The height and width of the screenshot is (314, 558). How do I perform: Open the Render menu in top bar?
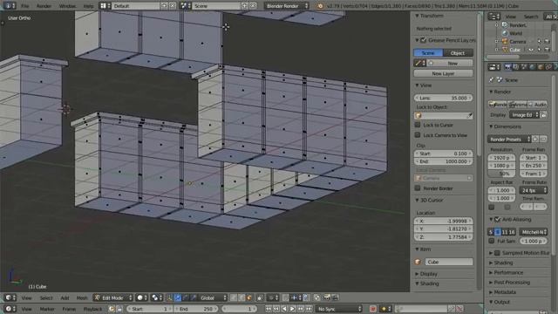(44, 6)
